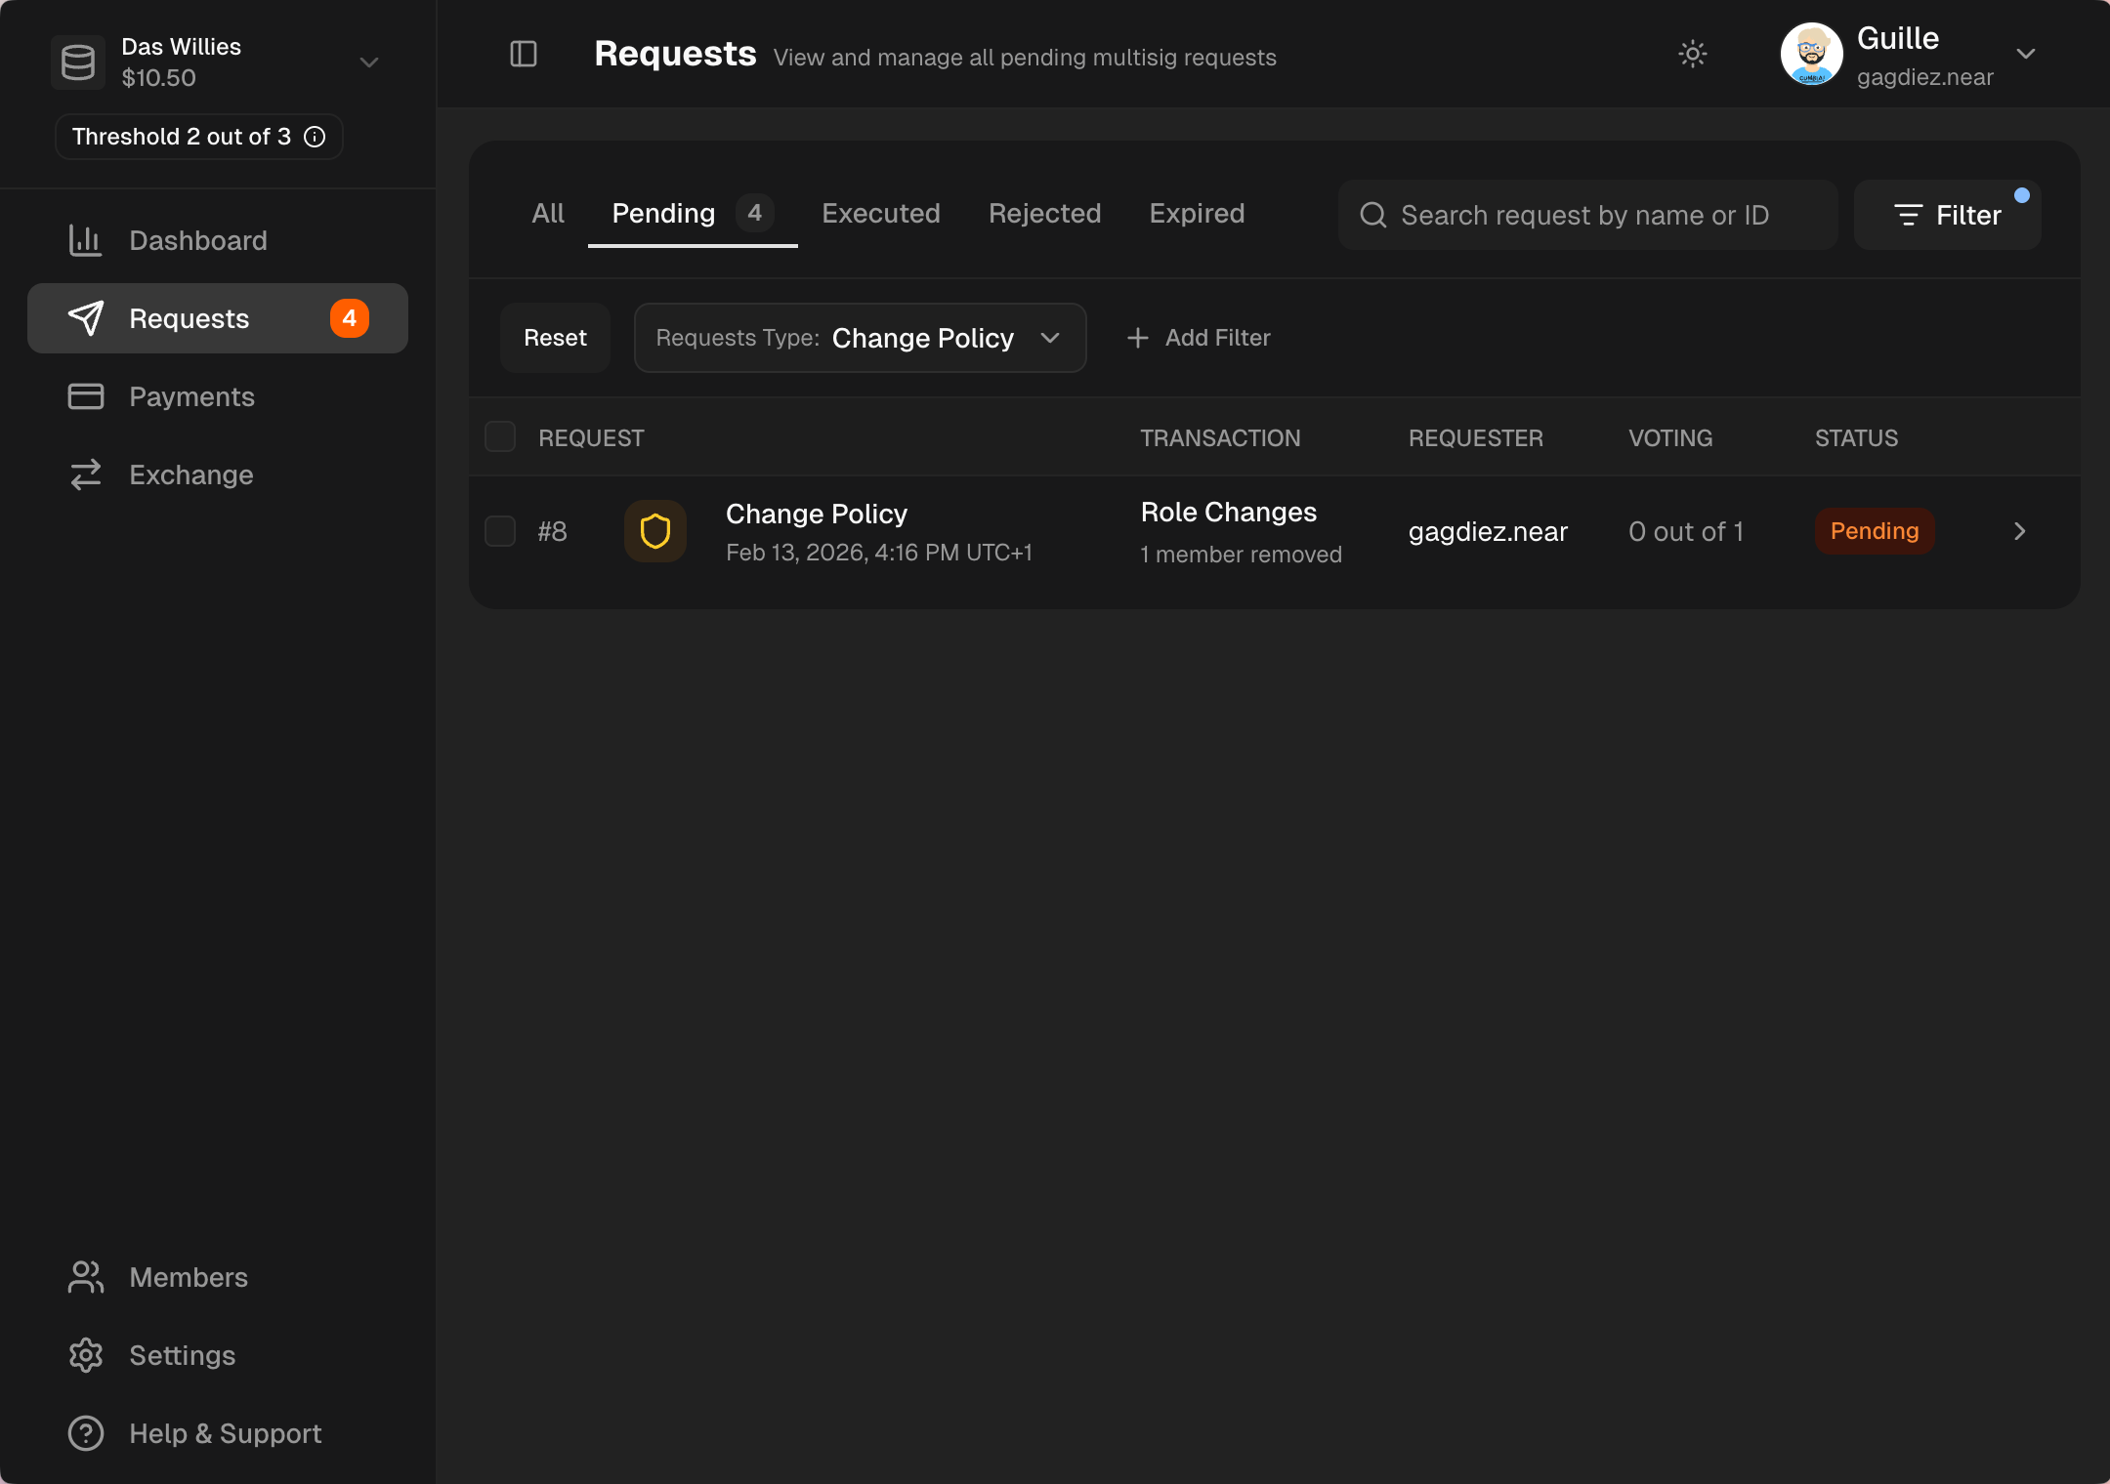Select request #8 checkbox

click(x=500, y=531)
